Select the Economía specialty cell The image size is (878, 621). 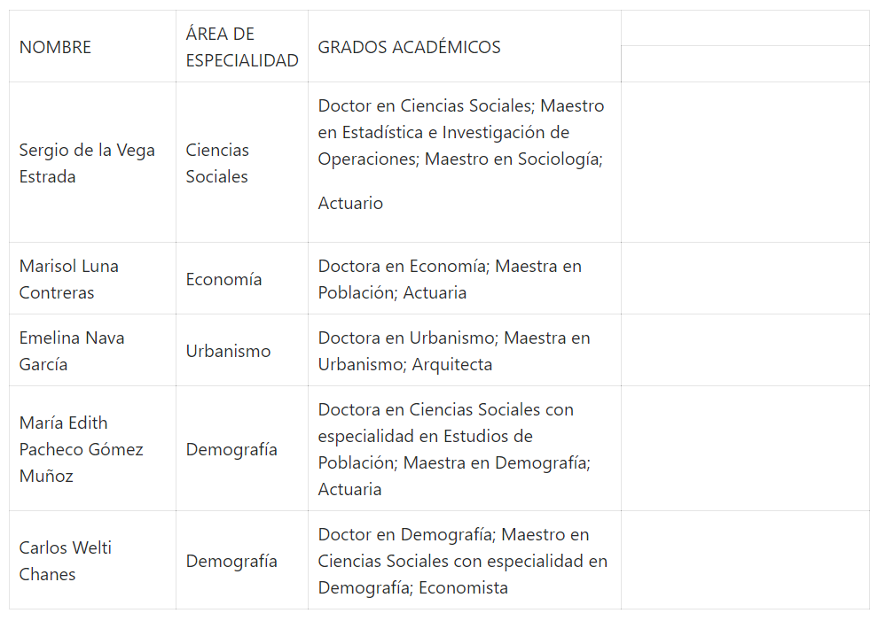(223, 279)
